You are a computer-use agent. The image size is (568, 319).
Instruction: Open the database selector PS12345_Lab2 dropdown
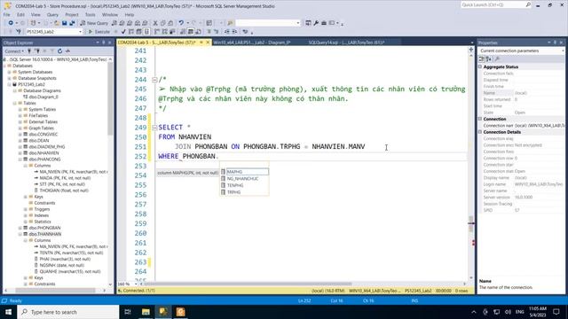pyautogui.click(x=80, y=32)
